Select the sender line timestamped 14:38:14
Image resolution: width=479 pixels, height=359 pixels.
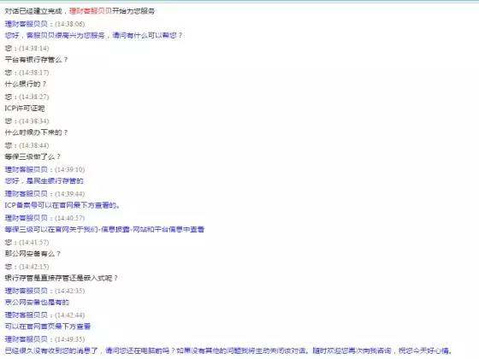[27, 48]
